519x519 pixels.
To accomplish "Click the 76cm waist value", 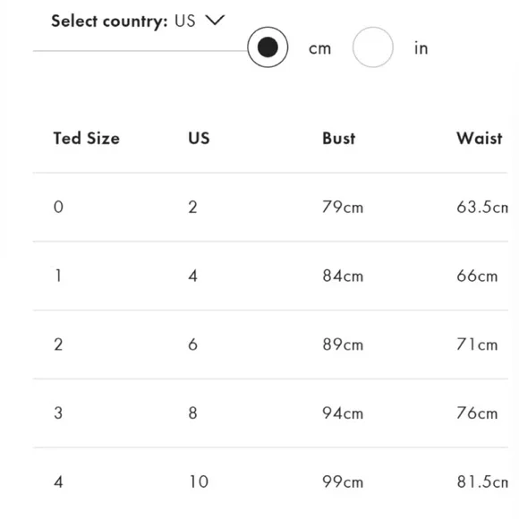I will (477, 413).
